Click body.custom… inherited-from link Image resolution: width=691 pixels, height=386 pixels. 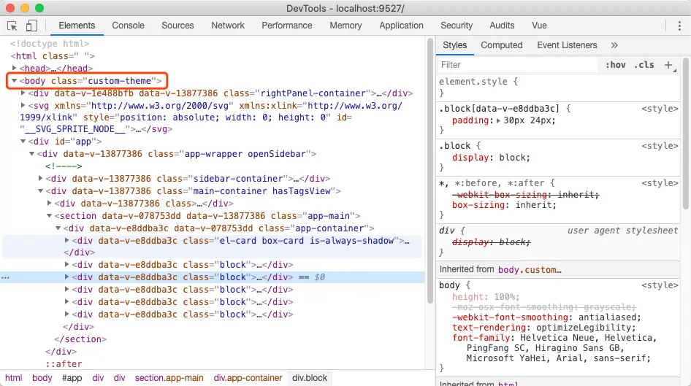(530, 270)
